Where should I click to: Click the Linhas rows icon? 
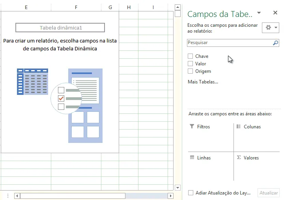tap(192, 157)
